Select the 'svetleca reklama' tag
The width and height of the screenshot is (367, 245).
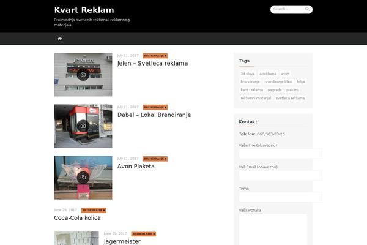(x=290, y=98)
